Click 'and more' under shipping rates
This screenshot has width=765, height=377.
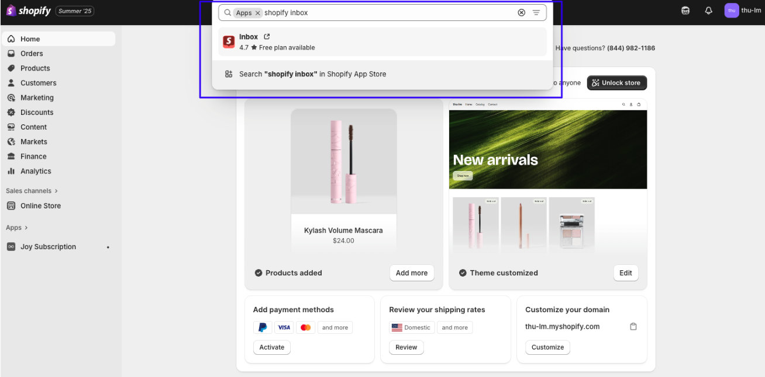(x=455, y=327)
